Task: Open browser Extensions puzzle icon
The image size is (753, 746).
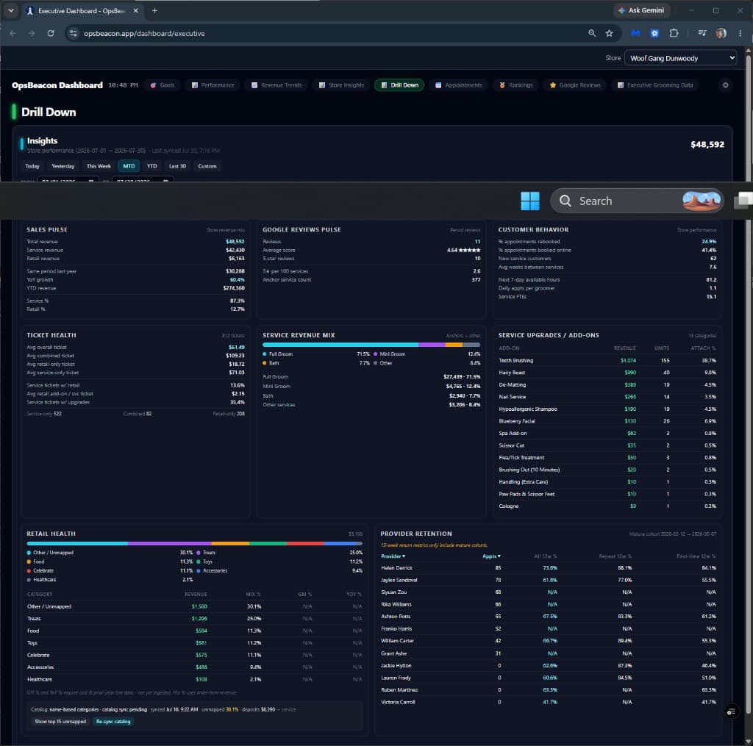Action: click(x=674, y=33)
